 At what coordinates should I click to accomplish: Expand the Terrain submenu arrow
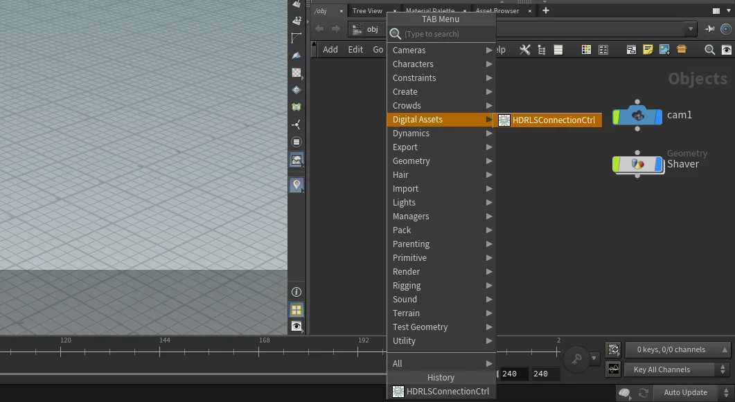(x=489, y=313)
